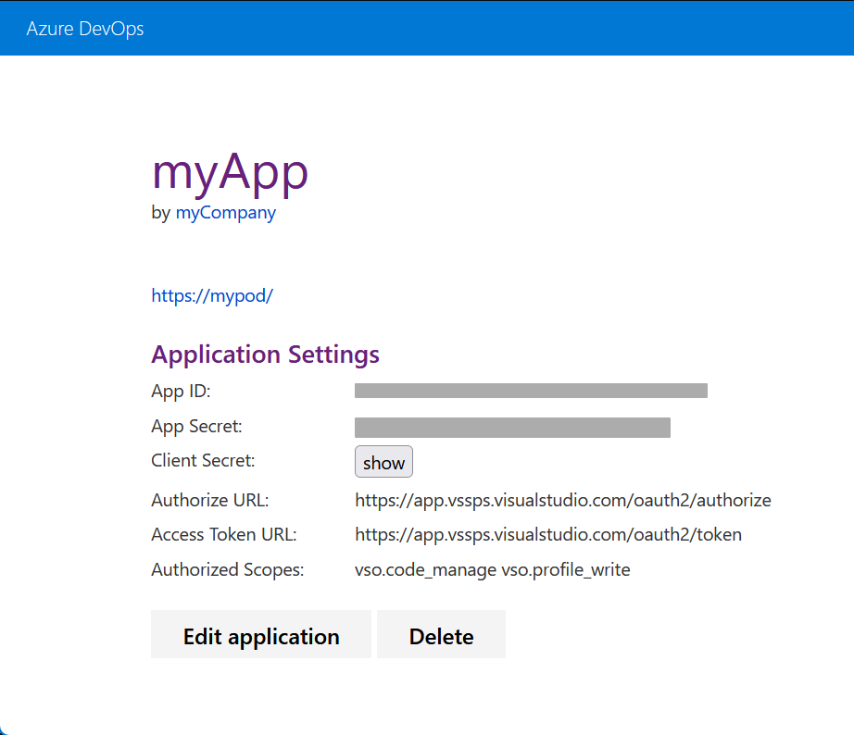The height and width of the screenshot is (735, 854).
Task: Click the App ID label
Action: tap(180, 391)
